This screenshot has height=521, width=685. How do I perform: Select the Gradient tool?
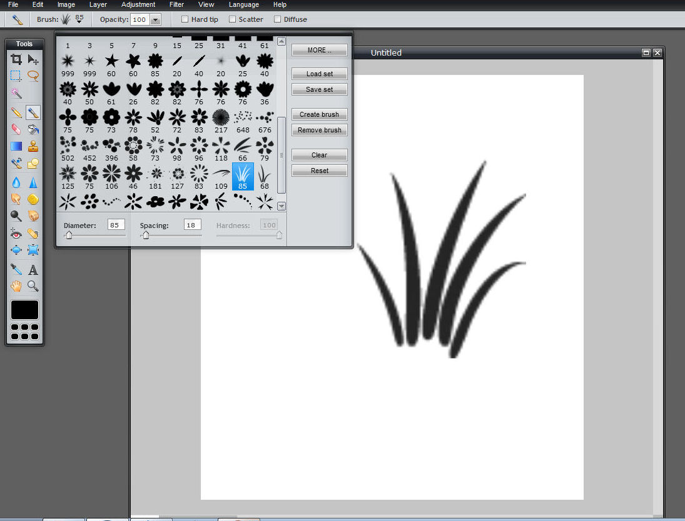[x=16, y=146]
